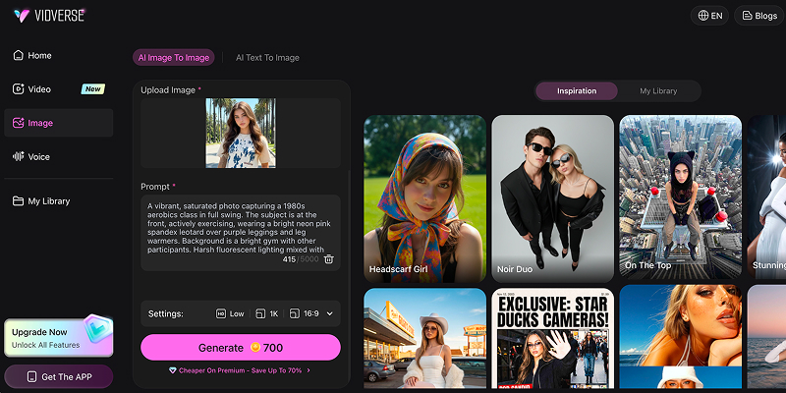The height and width of the screenshot is (393, 786).
Task: Click Get The APP button
Action: coord(59,377)
